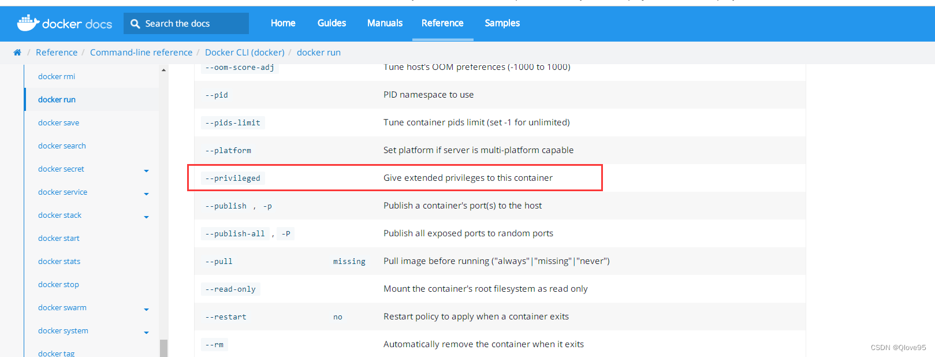935x357 pixels.
Task: Expand the docker system submenu arrow
Action: click(x=146, y=333)
